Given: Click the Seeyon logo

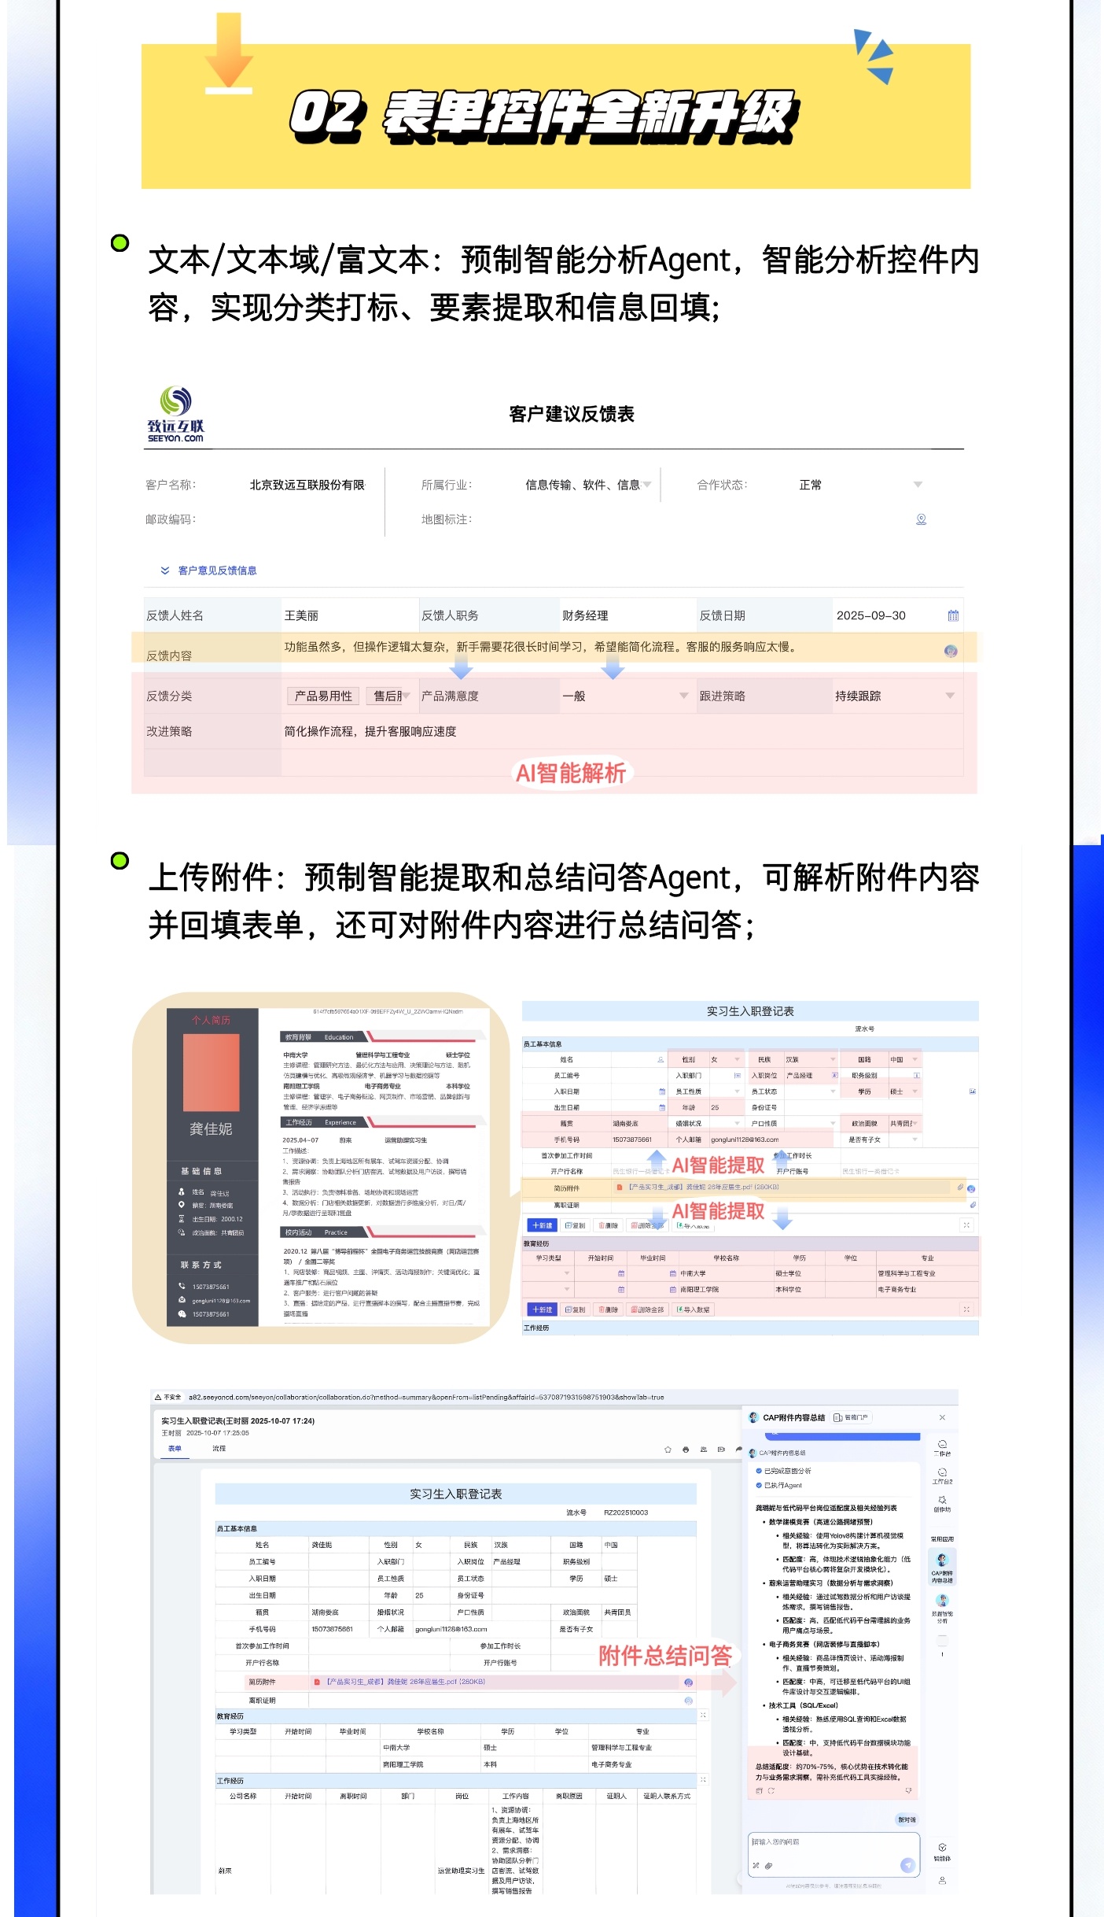Looking at the screenshot, I should [x=175, y=415].
